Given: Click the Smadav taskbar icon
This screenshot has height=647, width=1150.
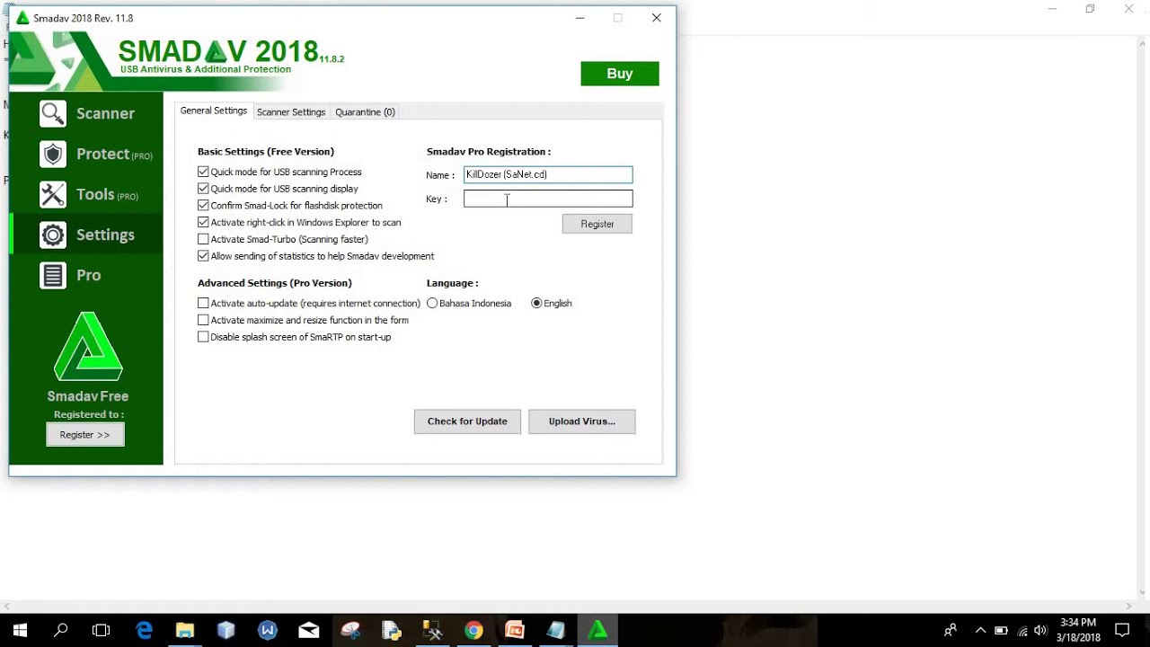Looking at the screenshot, I should [597, 631].
